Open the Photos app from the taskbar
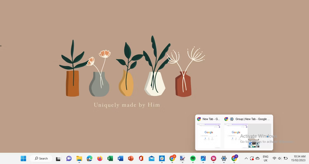309x164 pixels. coord(203,158)
